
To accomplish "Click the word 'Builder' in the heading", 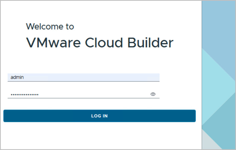I will coord(151,43).
